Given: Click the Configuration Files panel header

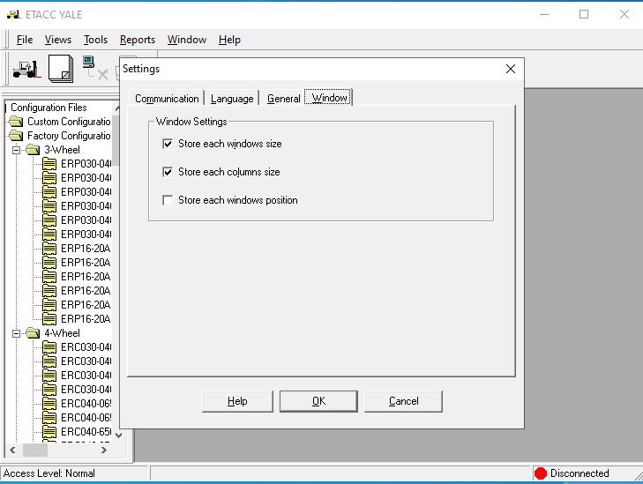Looking at the screenshot, I should 49,108.
